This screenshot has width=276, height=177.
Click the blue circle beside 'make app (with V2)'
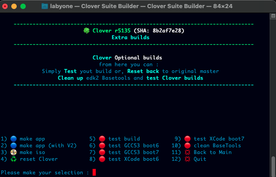[14, 145]
